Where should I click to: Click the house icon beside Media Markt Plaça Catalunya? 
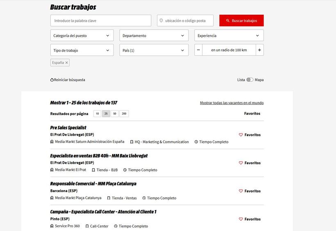point(52,198)
